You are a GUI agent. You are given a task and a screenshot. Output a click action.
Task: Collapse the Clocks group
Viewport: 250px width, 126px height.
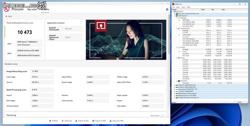177,58
